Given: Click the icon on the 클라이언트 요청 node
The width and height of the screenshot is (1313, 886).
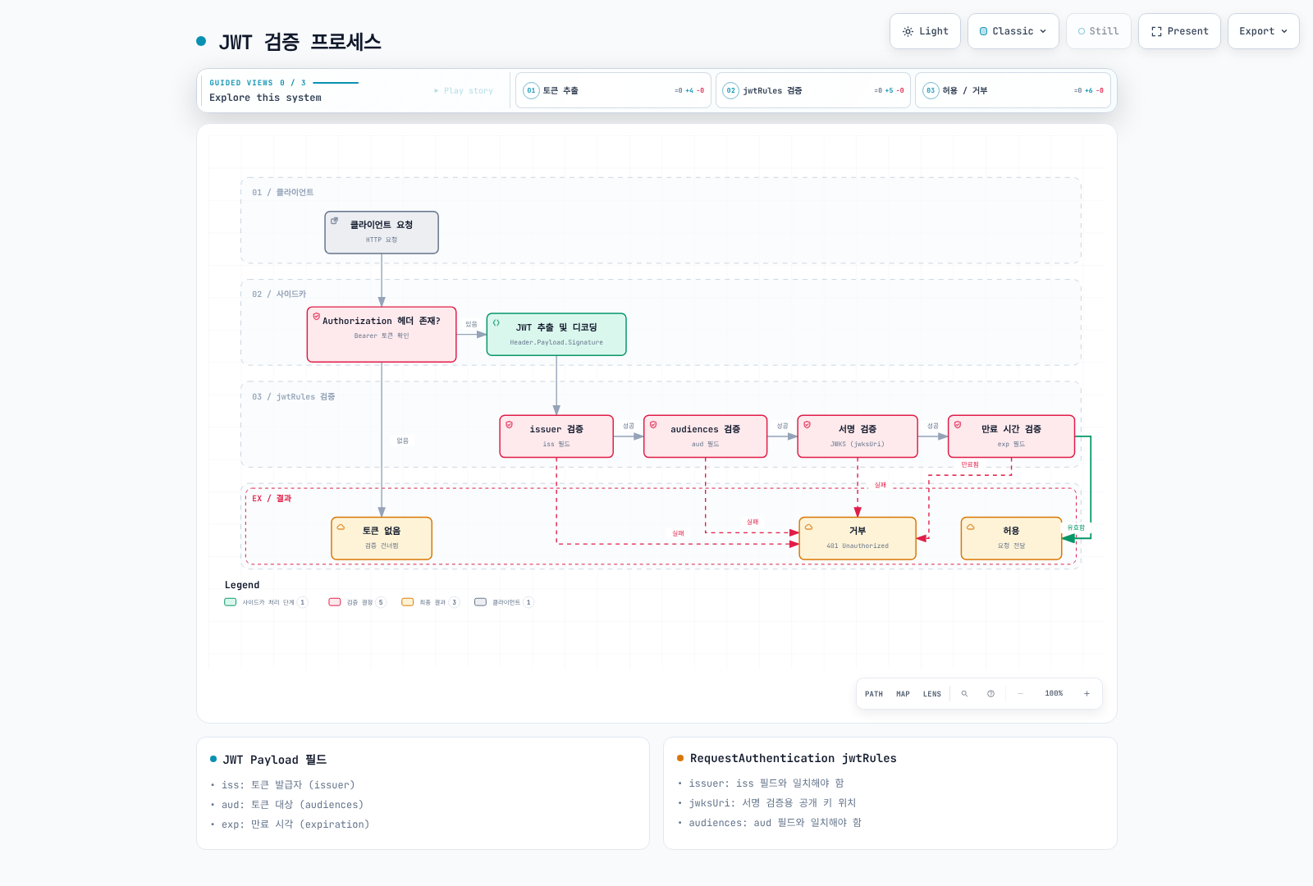Looking at the screenshot, I should pyautogui.click(x=334, y=221).
